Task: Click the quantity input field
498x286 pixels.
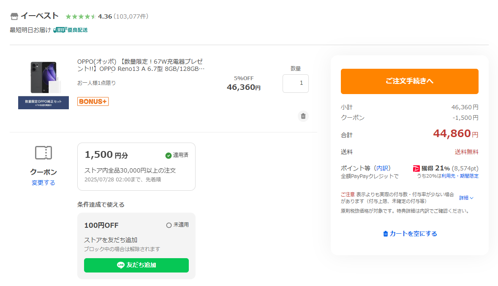Action: point(295,84)
